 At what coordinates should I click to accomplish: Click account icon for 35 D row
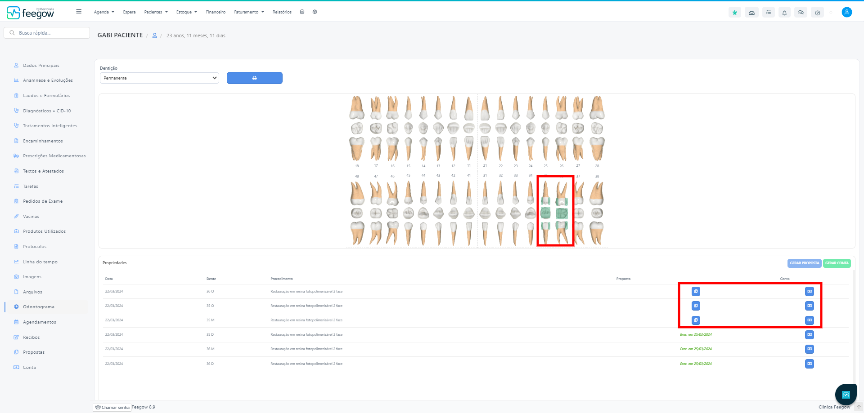pos(810,334)
